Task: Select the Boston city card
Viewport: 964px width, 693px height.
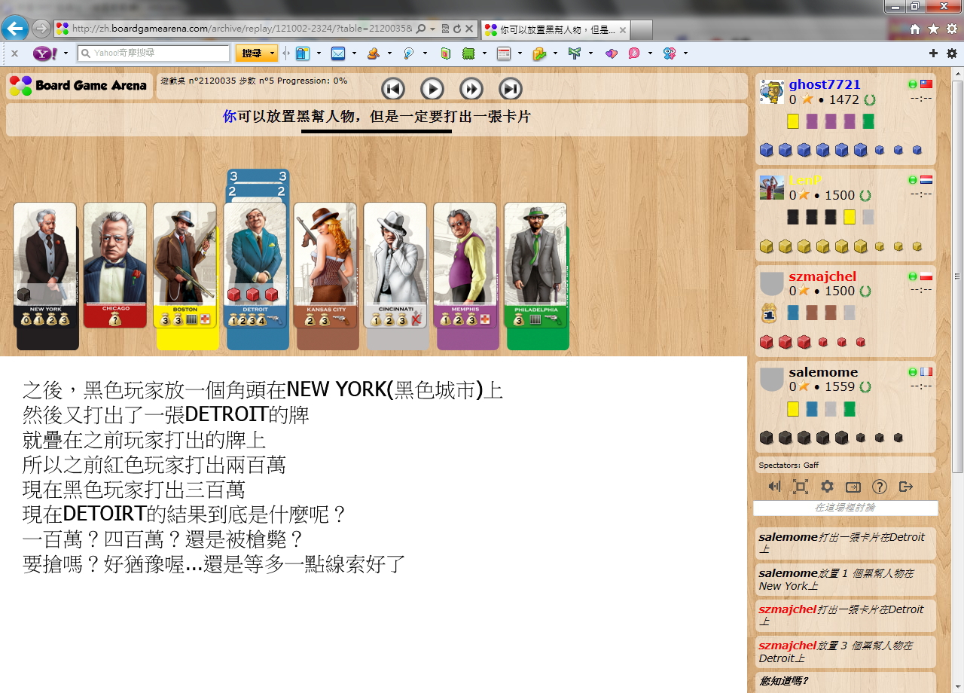Action: 185,265
